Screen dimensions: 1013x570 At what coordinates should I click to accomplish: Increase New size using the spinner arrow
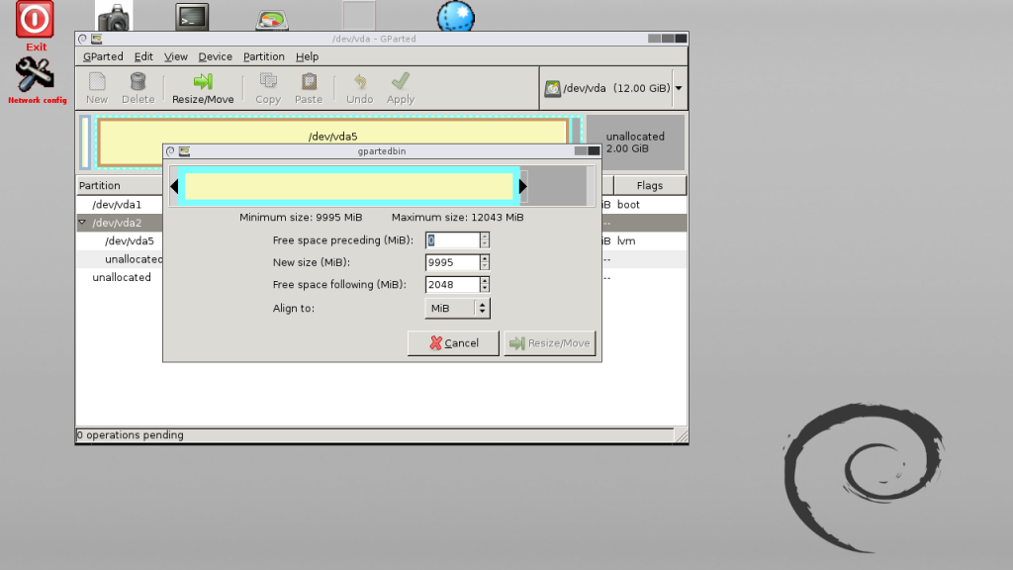pyautogui.click(x=484, y=257)
